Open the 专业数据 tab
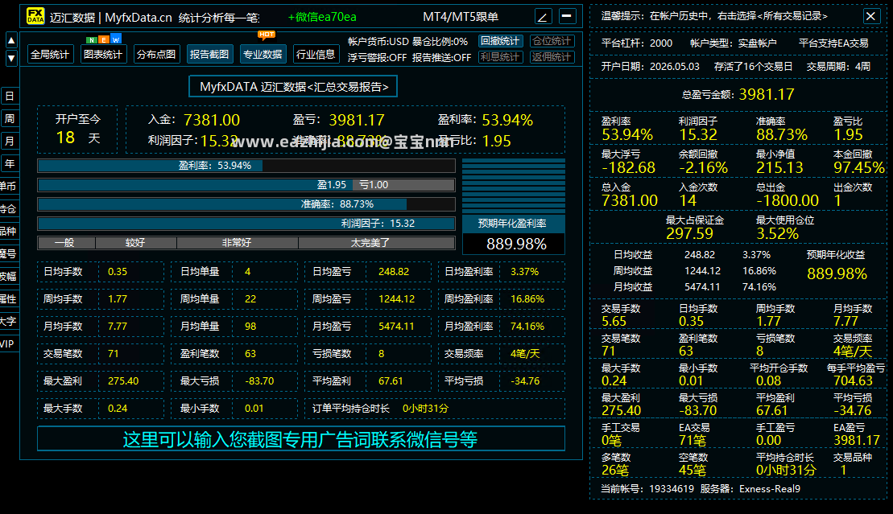Viewport: 893px width, 514px height. tap(263, 54)
